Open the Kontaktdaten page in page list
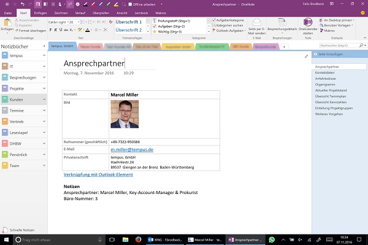The height and width of the screenshot is (245, 368). click(x=324, y=72)
